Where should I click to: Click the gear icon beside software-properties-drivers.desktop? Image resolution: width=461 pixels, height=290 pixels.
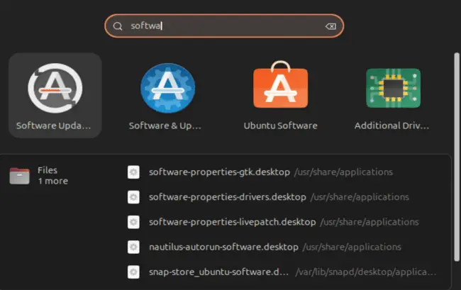(133, 197)
